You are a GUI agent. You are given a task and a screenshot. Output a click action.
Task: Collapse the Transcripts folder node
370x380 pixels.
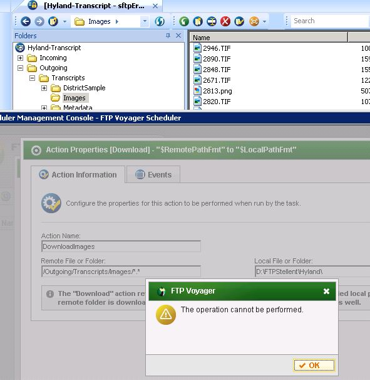32,78
